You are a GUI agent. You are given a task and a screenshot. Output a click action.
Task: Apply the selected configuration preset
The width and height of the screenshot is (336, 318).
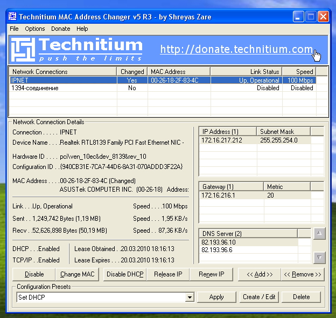pos(216,297)
